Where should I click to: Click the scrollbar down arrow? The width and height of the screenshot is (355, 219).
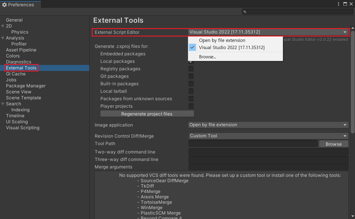coord(353,216)
